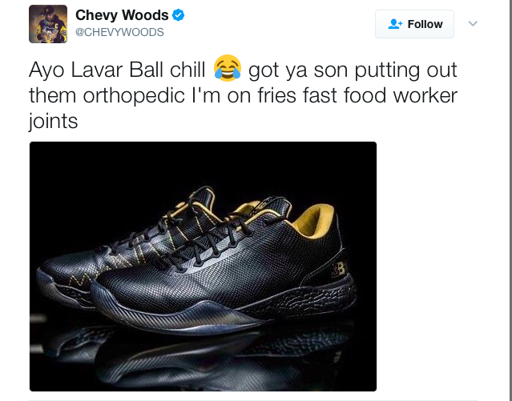This screenshot has width=512, height=401.
Task: Click the yellow inner lining of the sneaker
Action: click(313, 221)
